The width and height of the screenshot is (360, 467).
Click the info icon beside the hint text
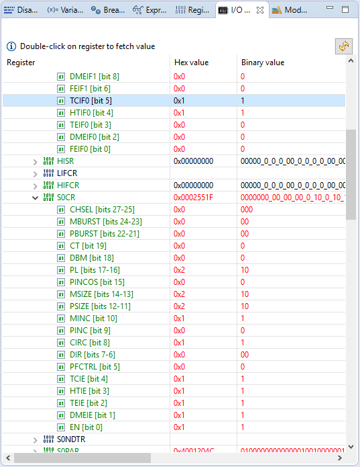pyautogui.click(x=11, y=46)
